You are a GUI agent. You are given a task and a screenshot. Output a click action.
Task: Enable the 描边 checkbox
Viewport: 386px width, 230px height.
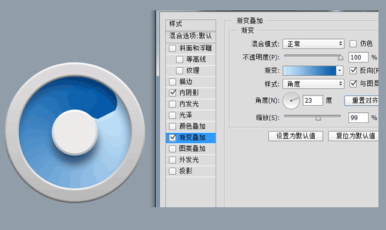pyautogui.click(x=172, y=82)
